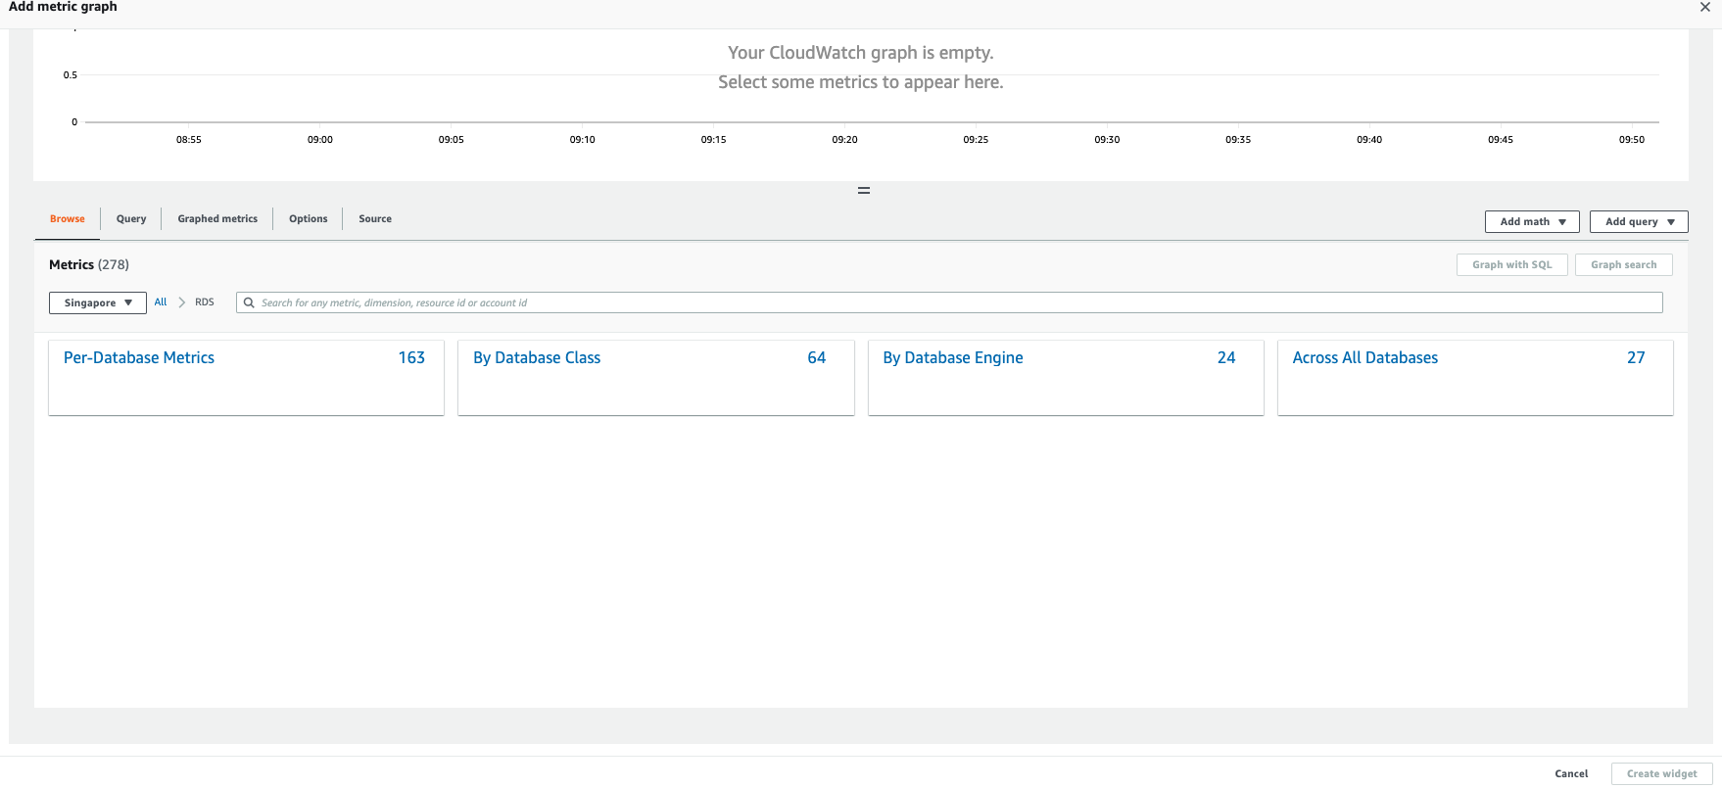1722x788 pixels.
Task: Switch to the Source tab
Action: 375,219
